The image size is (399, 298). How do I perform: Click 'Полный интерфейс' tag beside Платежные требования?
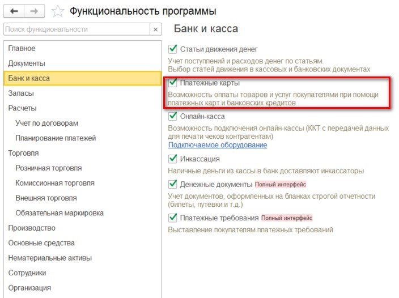[287, 218]
